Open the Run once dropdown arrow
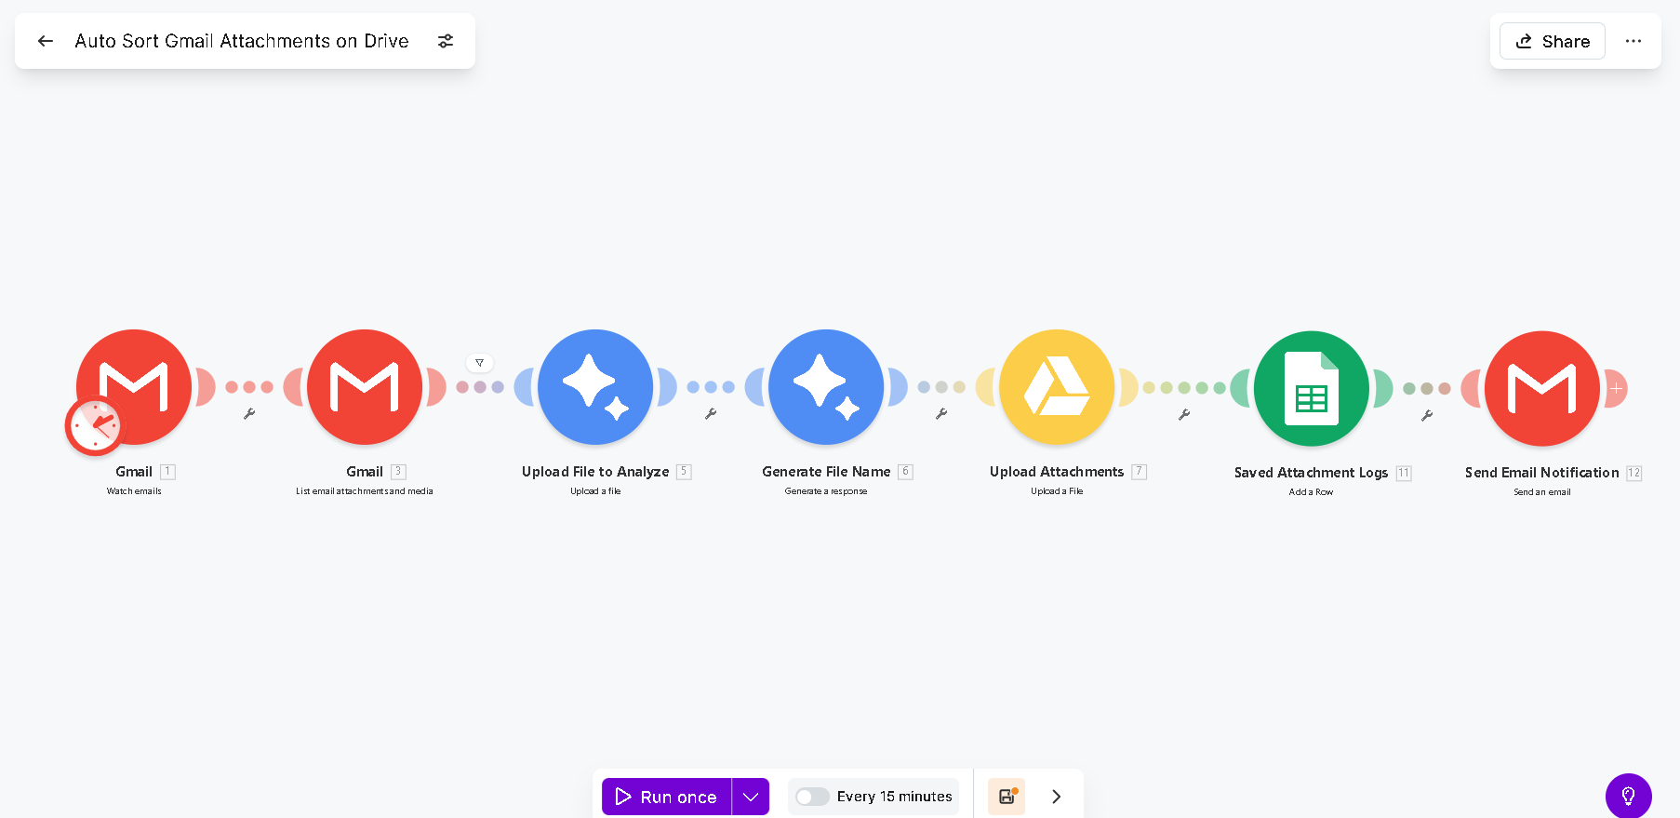This screenshot has height=818, width=1680. click(751, 797)
